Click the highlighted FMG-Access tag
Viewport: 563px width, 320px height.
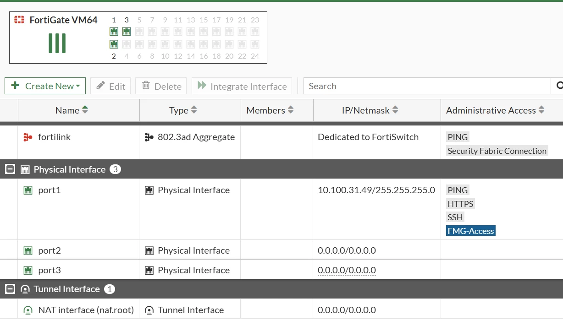point(471,231)
